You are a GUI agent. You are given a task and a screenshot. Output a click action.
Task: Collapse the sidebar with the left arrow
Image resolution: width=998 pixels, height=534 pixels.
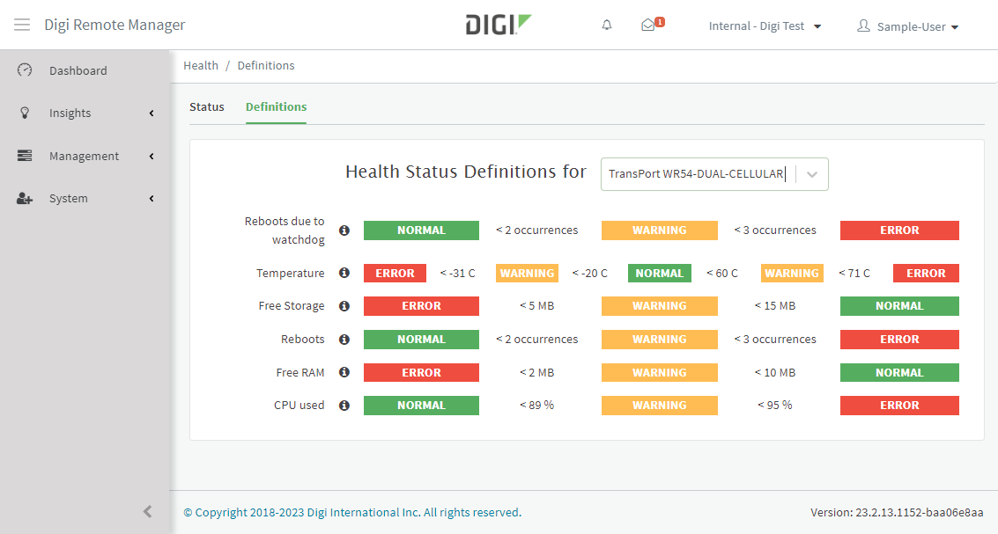pyautogui.click(x=148, y=512)
